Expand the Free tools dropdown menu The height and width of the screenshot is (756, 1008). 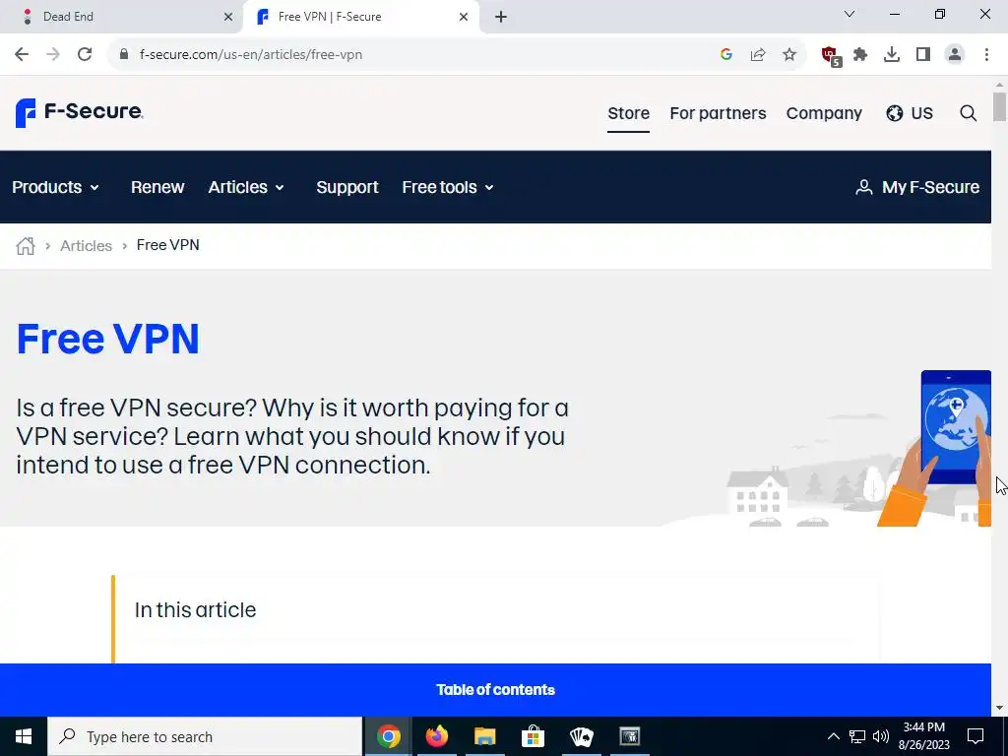(448, 187)
